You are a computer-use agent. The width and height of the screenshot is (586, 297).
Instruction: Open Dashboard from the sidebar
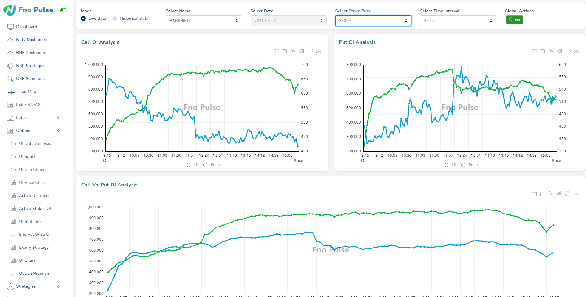27,27
